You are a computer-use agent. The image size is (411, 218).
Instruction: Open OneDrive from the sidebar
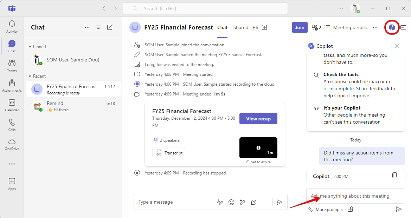[x=12, y=144]
